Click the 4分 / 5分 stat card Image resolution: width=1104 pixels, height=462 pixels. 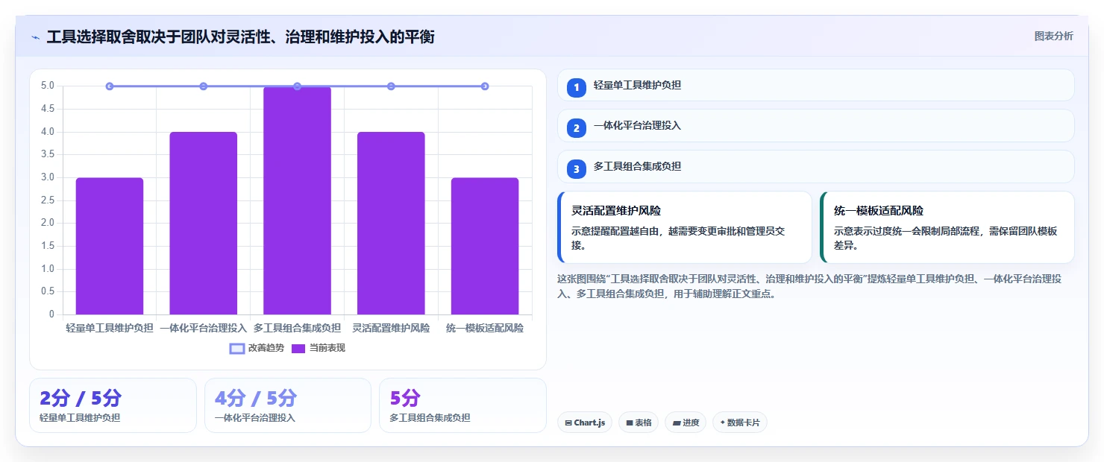coord(288,405)
